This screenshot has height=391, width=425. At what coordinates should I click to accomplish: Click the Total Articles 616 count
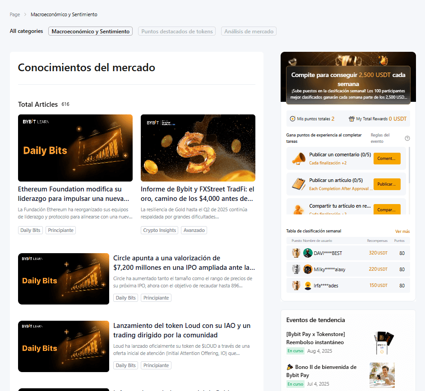pos(65,104)
